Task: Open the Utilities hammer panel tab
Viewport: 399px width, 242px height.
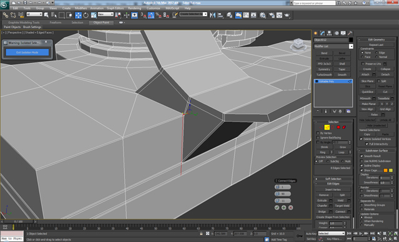Action: click(350, 33)
